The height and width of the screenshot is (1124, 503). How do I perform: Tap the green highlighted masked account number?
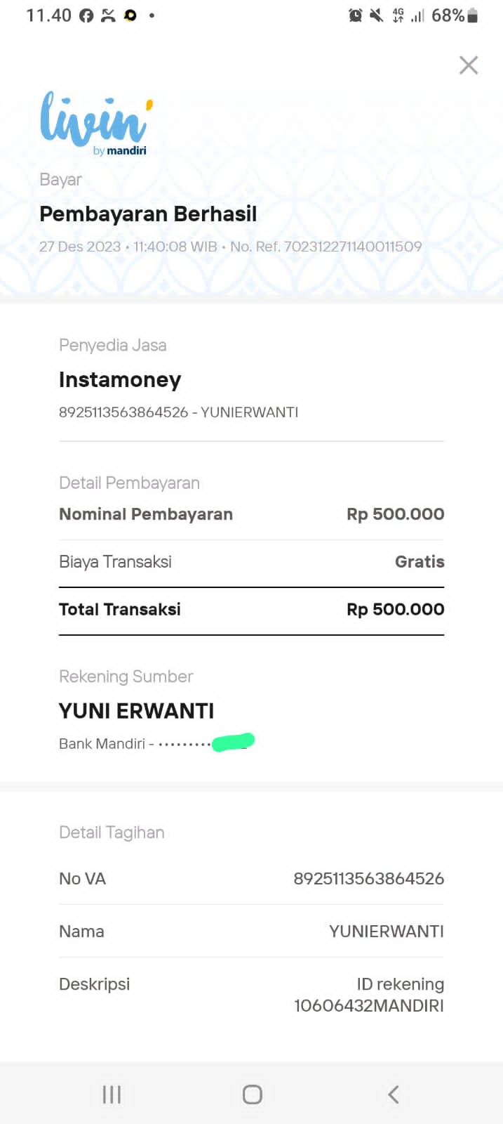coord(233,743)
